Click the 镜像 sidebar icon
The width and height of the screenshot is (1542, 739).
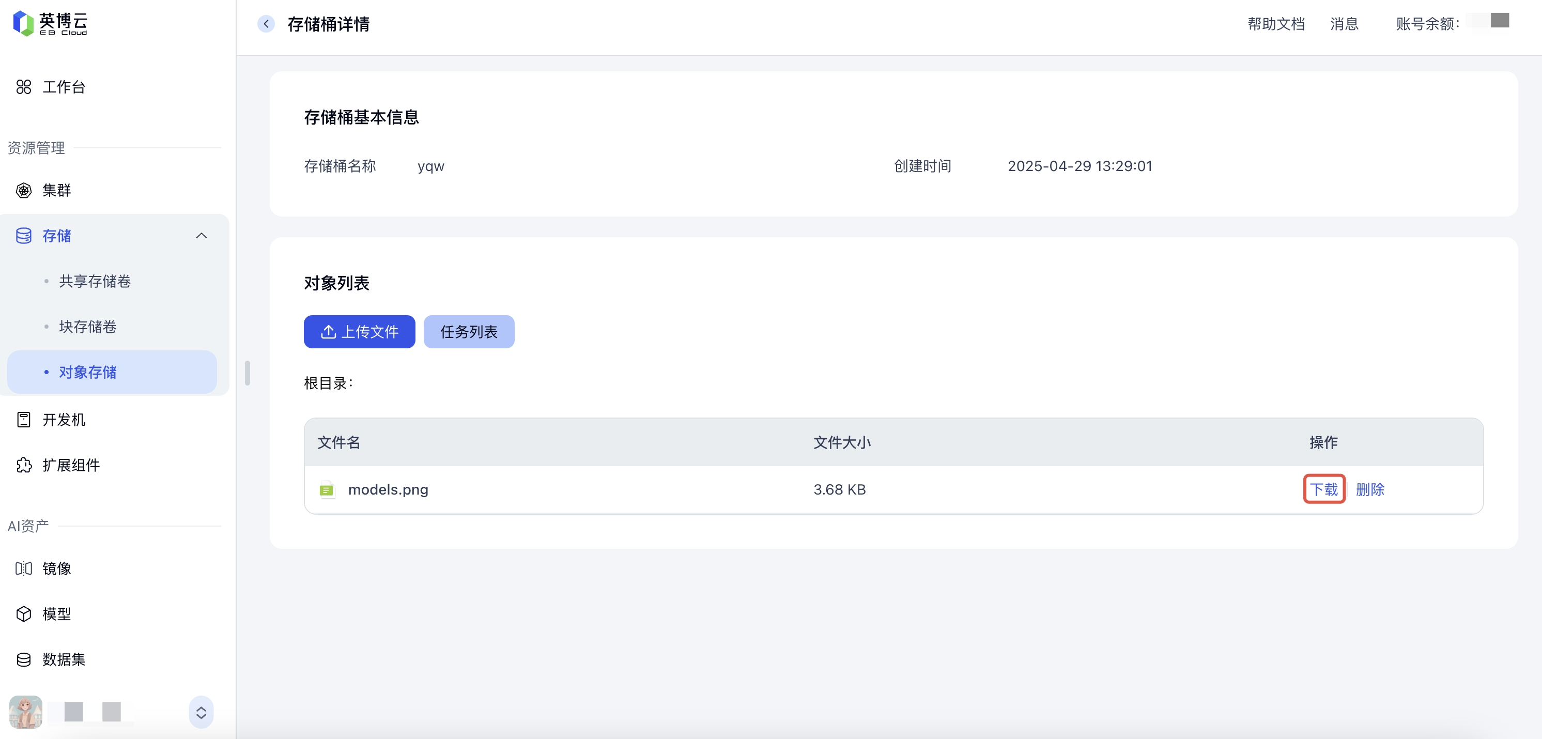pyautogui.click(x=23, y=568)
